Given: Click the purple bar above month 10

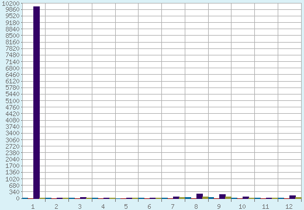Looking at the screenshot, I should pos(246,198).
